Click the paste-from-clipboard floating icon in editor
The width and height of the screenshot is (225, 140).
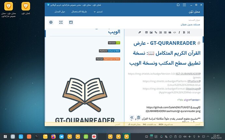(139, 118)
